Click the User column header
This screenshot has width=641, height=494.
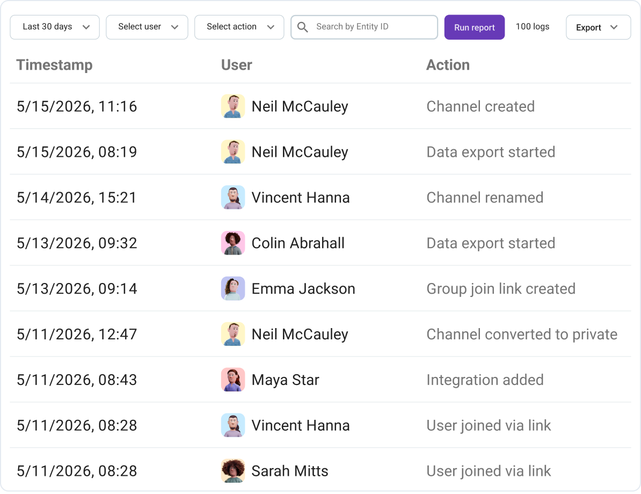[237, 65]
